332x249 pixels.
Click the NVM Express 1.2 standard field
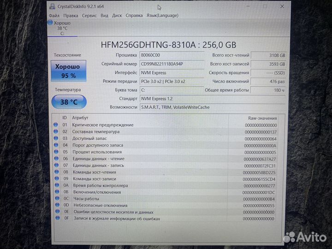click(x=213, y=99)
